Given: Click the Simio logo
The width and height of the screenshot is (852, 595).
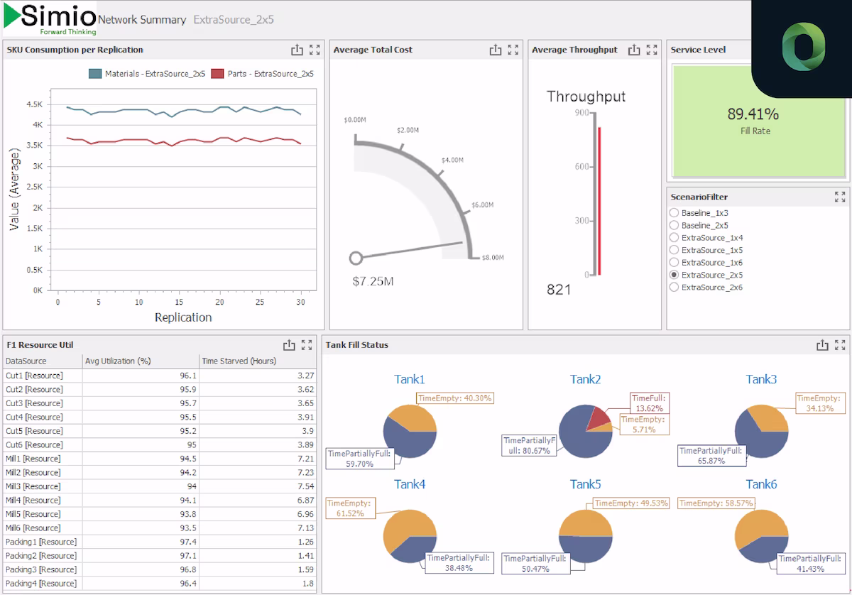Looking at the screenshot, I should point(50,18).
